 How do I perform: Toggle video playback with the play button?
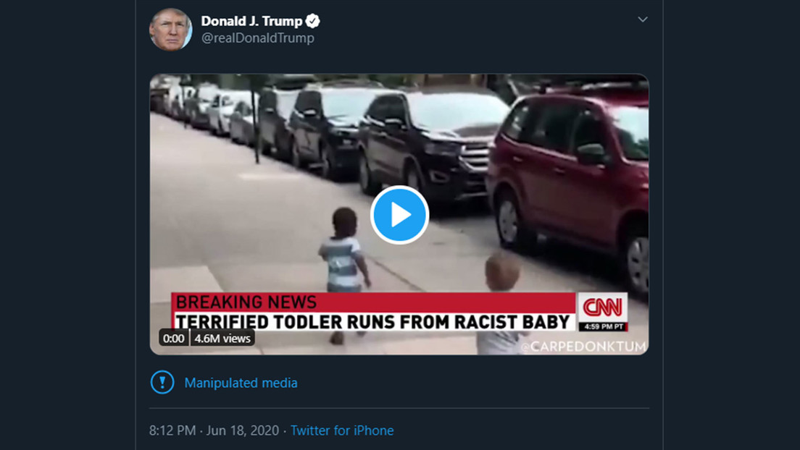399,213
